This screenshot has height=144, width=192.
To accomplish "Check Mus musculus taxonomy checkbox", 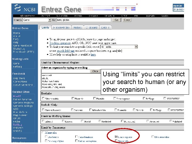I will (153, 137).
